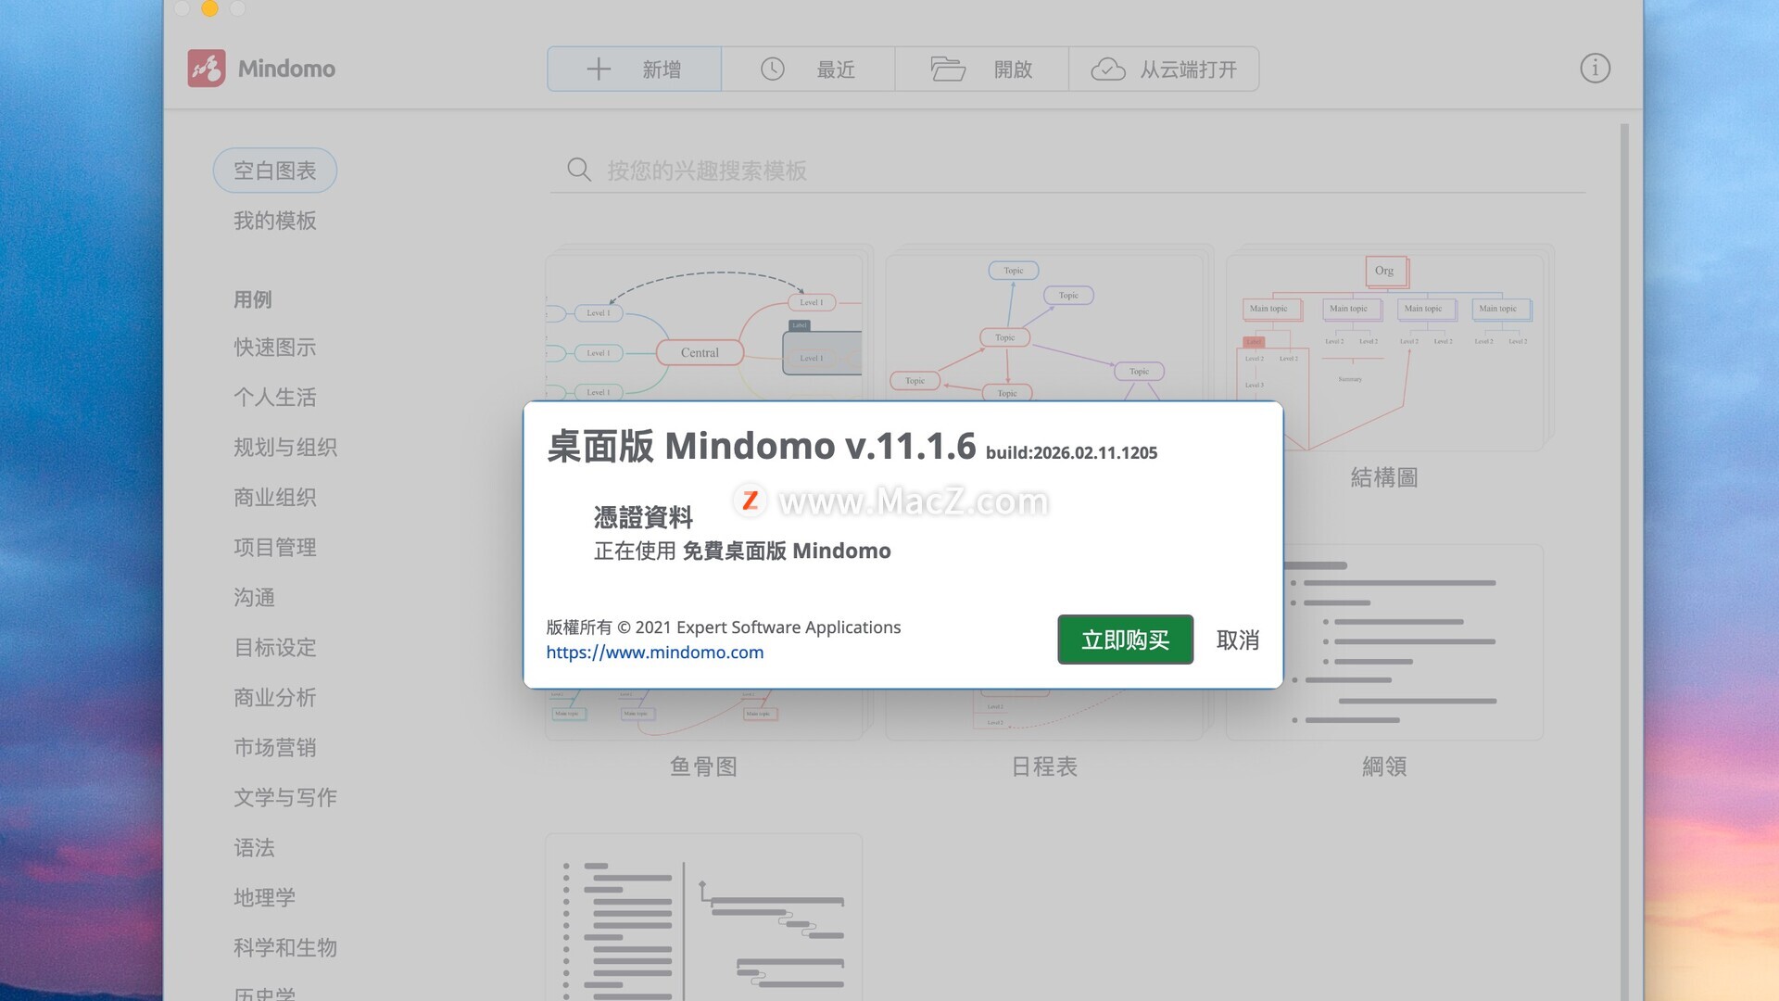The image size is (1779, 1001).
Task: Click the yellow minimize window button
Action: 210,8
